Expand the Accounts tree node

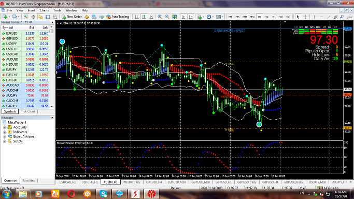click(4, 127)
